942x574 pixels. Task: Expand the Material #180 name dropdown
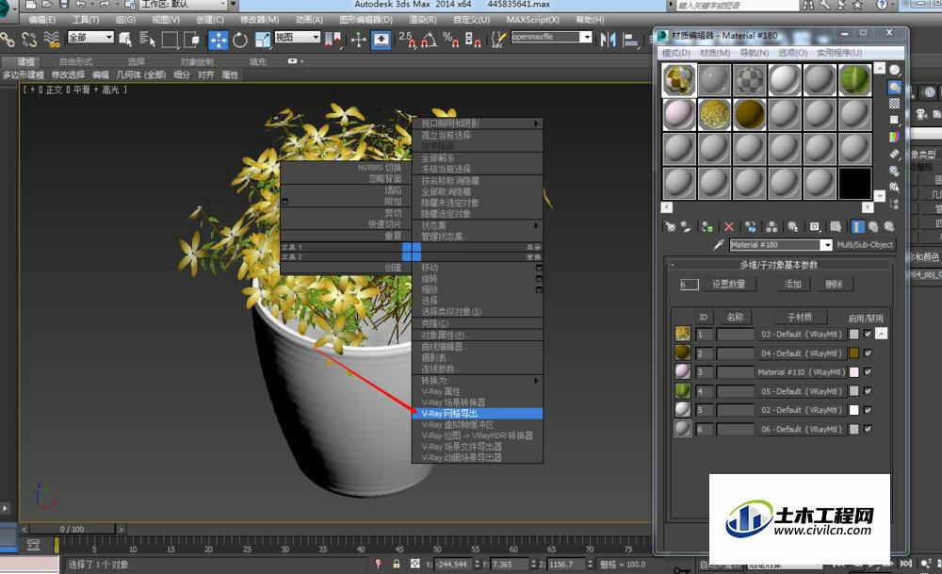827,245
